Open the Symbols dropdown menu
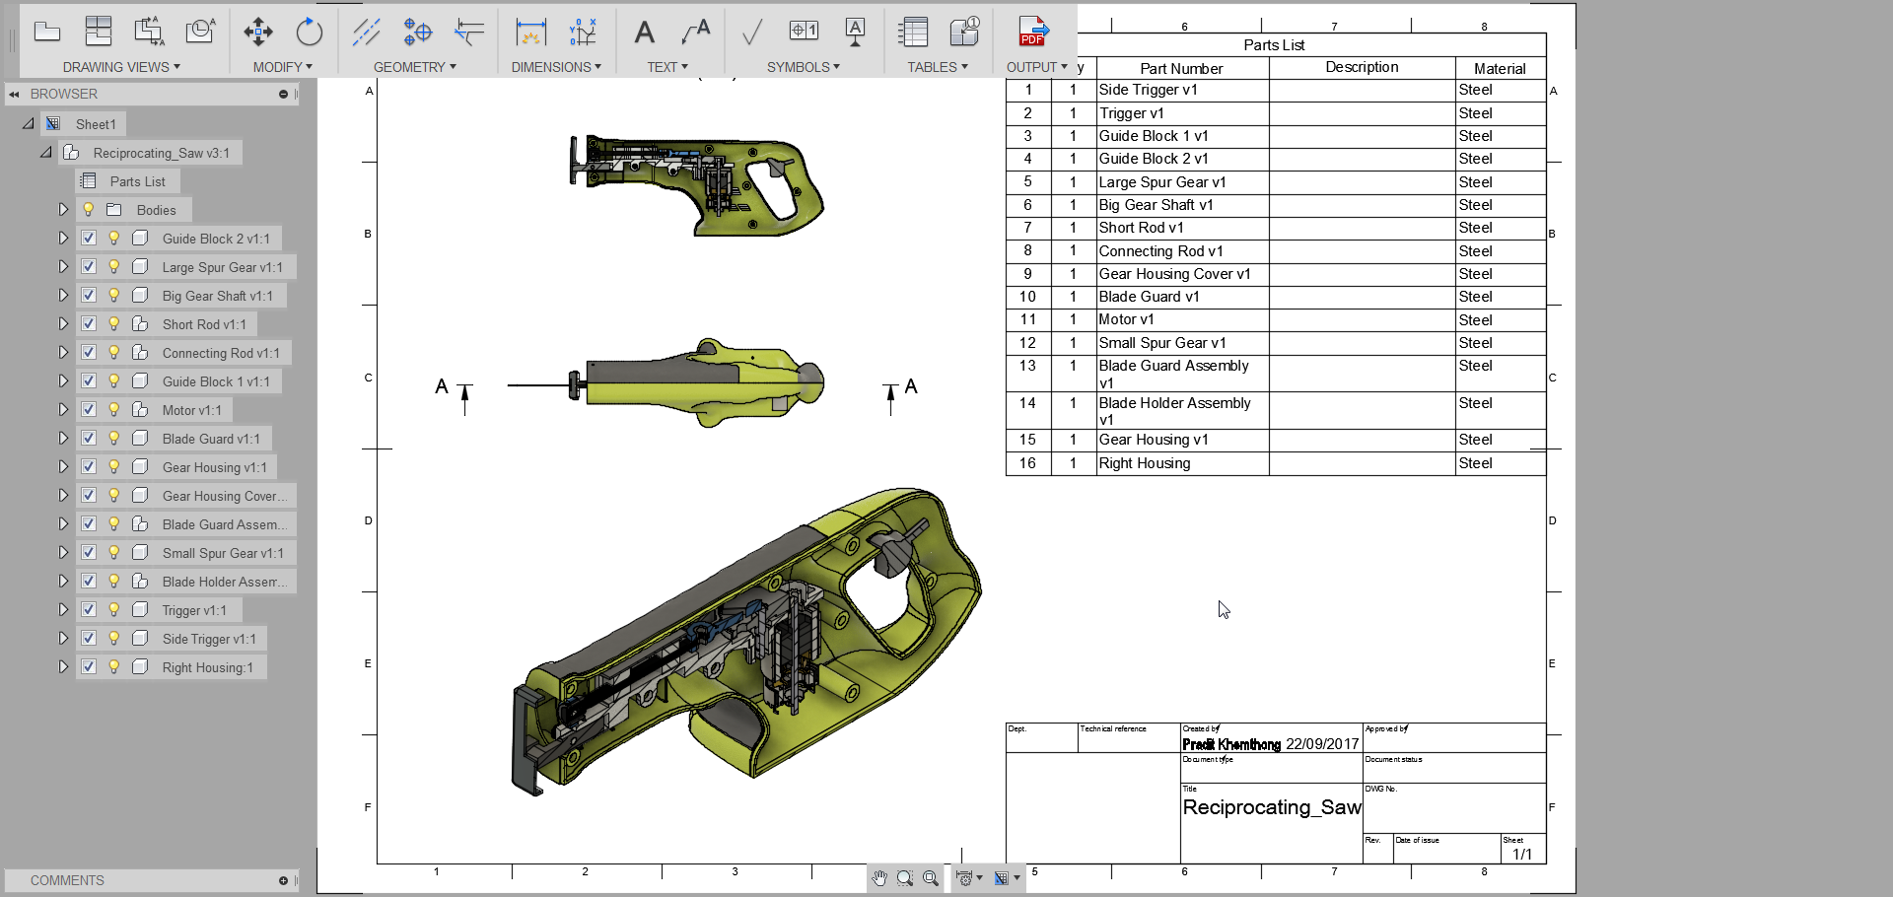The width and height of the screenshot is (1893, 897). [x=804, y=67]
